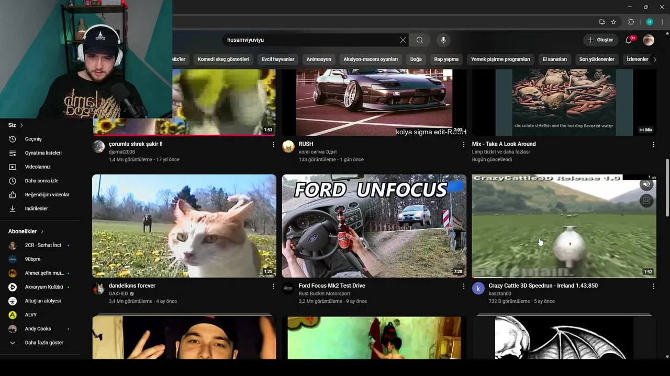The height and width of the screenshot is (376, 670).
Task: Expand the Siz section chevron
Action: point(21,125)
